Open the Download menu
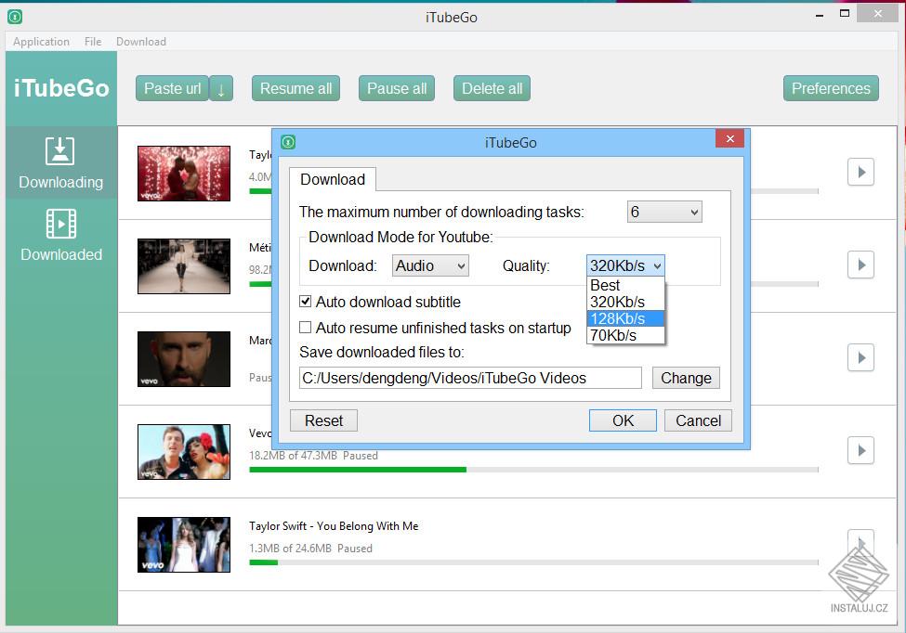 point(140,41)
